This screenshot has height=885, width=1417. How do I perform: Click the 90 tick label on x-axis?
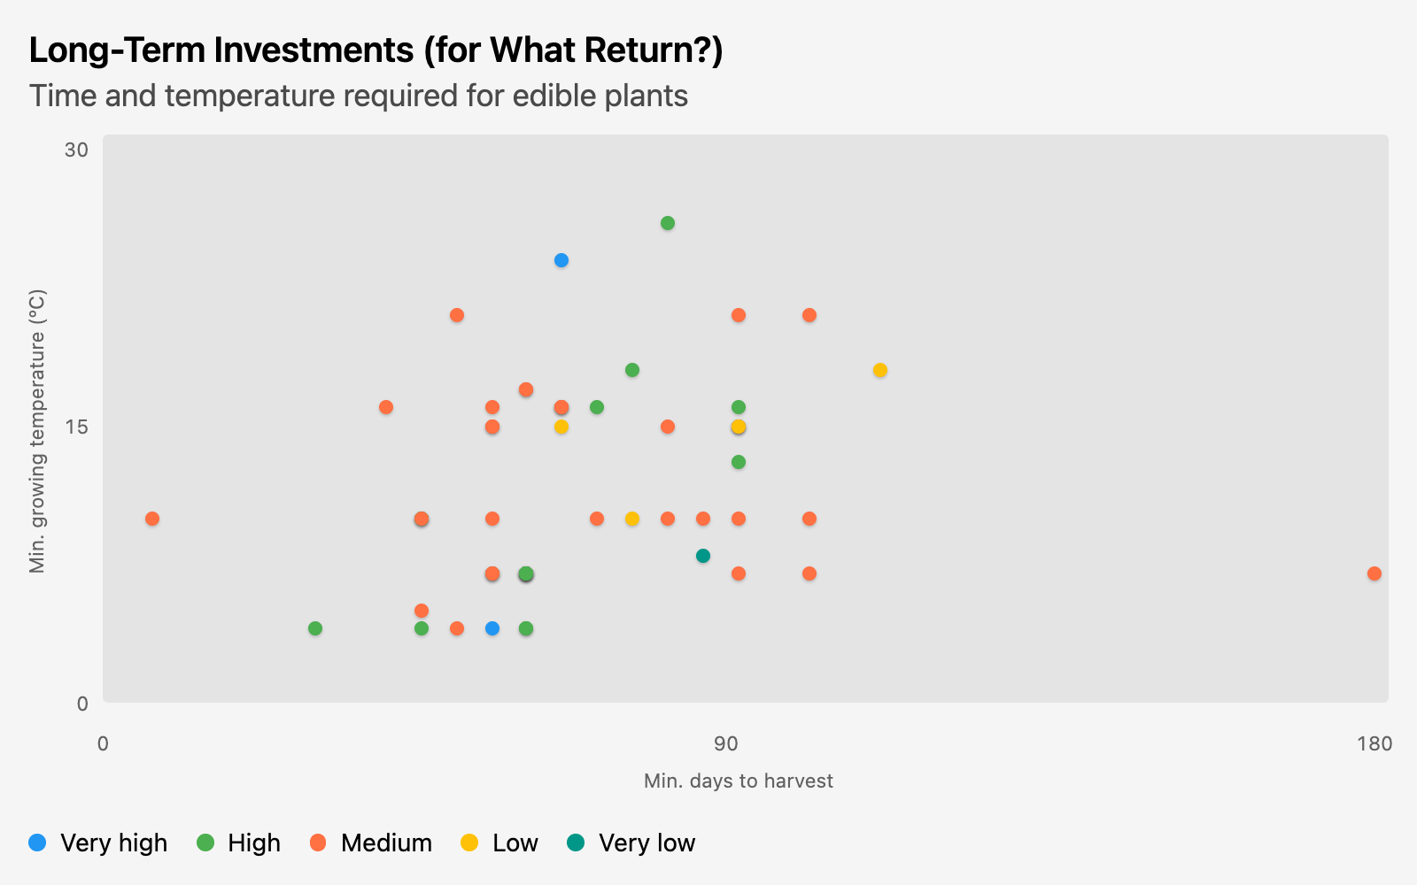tap(725, 743)
